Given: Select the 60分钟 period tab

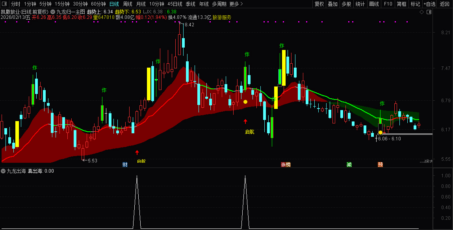Looking at the screenshot, I should (98, 4).
